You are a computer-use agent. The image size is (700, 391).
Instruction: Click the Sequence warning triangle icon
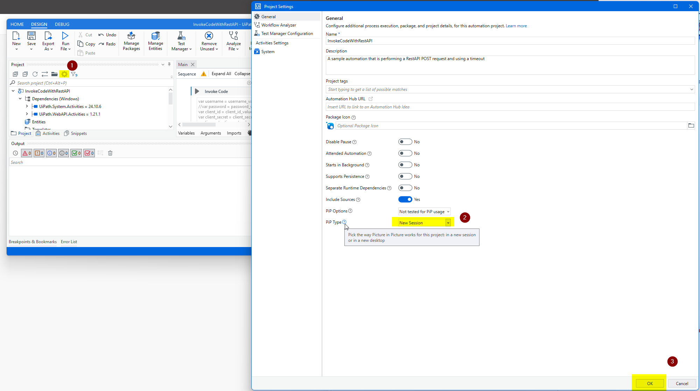click(204, 74)
